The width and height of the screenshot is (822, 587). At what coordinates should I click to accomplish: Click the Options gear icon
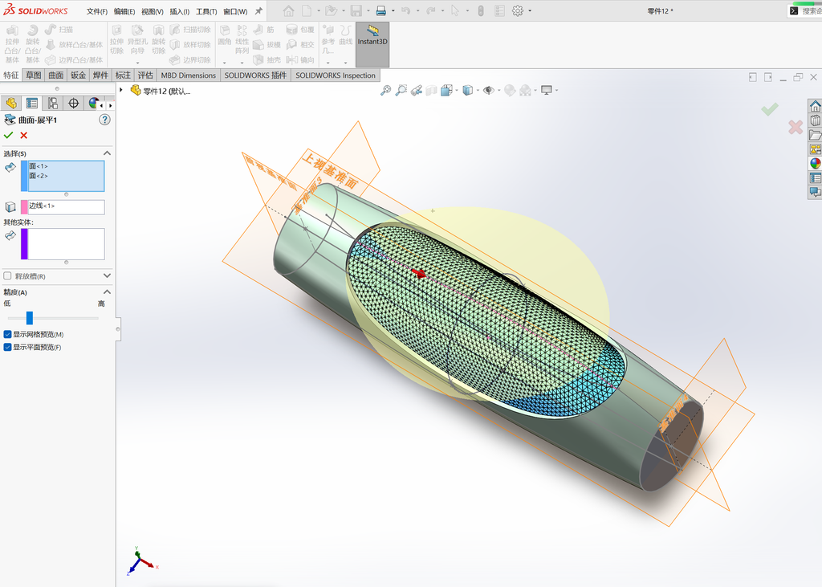tap(518, 10)
